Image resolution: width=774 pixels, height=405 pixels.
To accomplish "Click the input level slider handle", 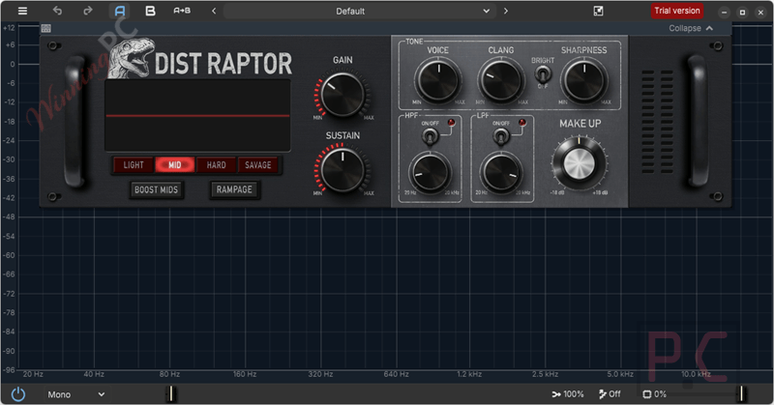I will (171, 394).
